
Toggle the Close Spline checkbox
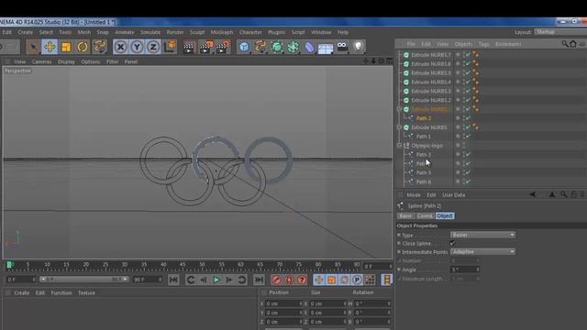click(x=452, y=243)
